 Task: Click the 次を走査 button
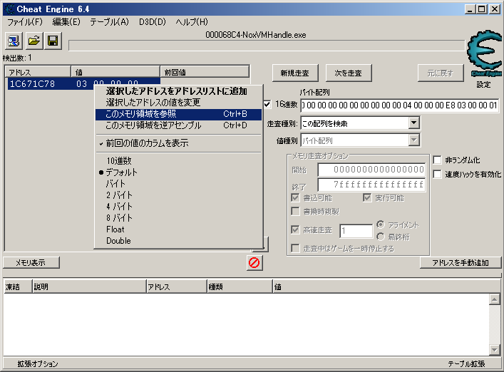tap(349, 73)
